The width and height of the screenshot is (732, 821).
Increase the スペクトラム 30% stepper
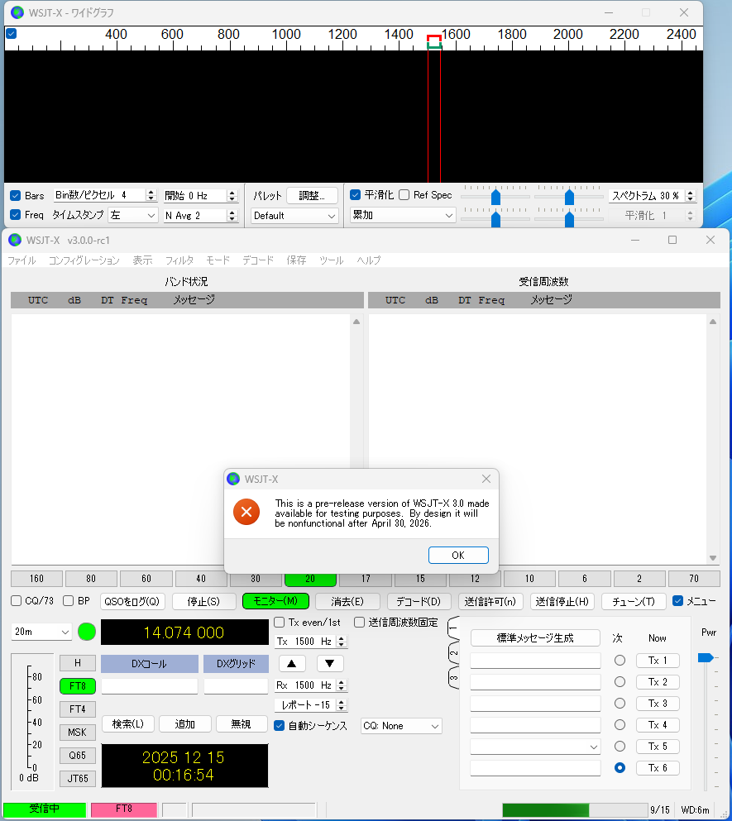pos(691,193)
